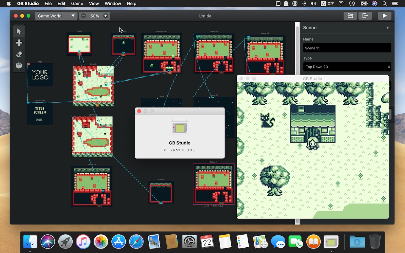Viewport: 405px width, 253px height.
Task: Open project folder toolbar button
Action: pos(350,16)
